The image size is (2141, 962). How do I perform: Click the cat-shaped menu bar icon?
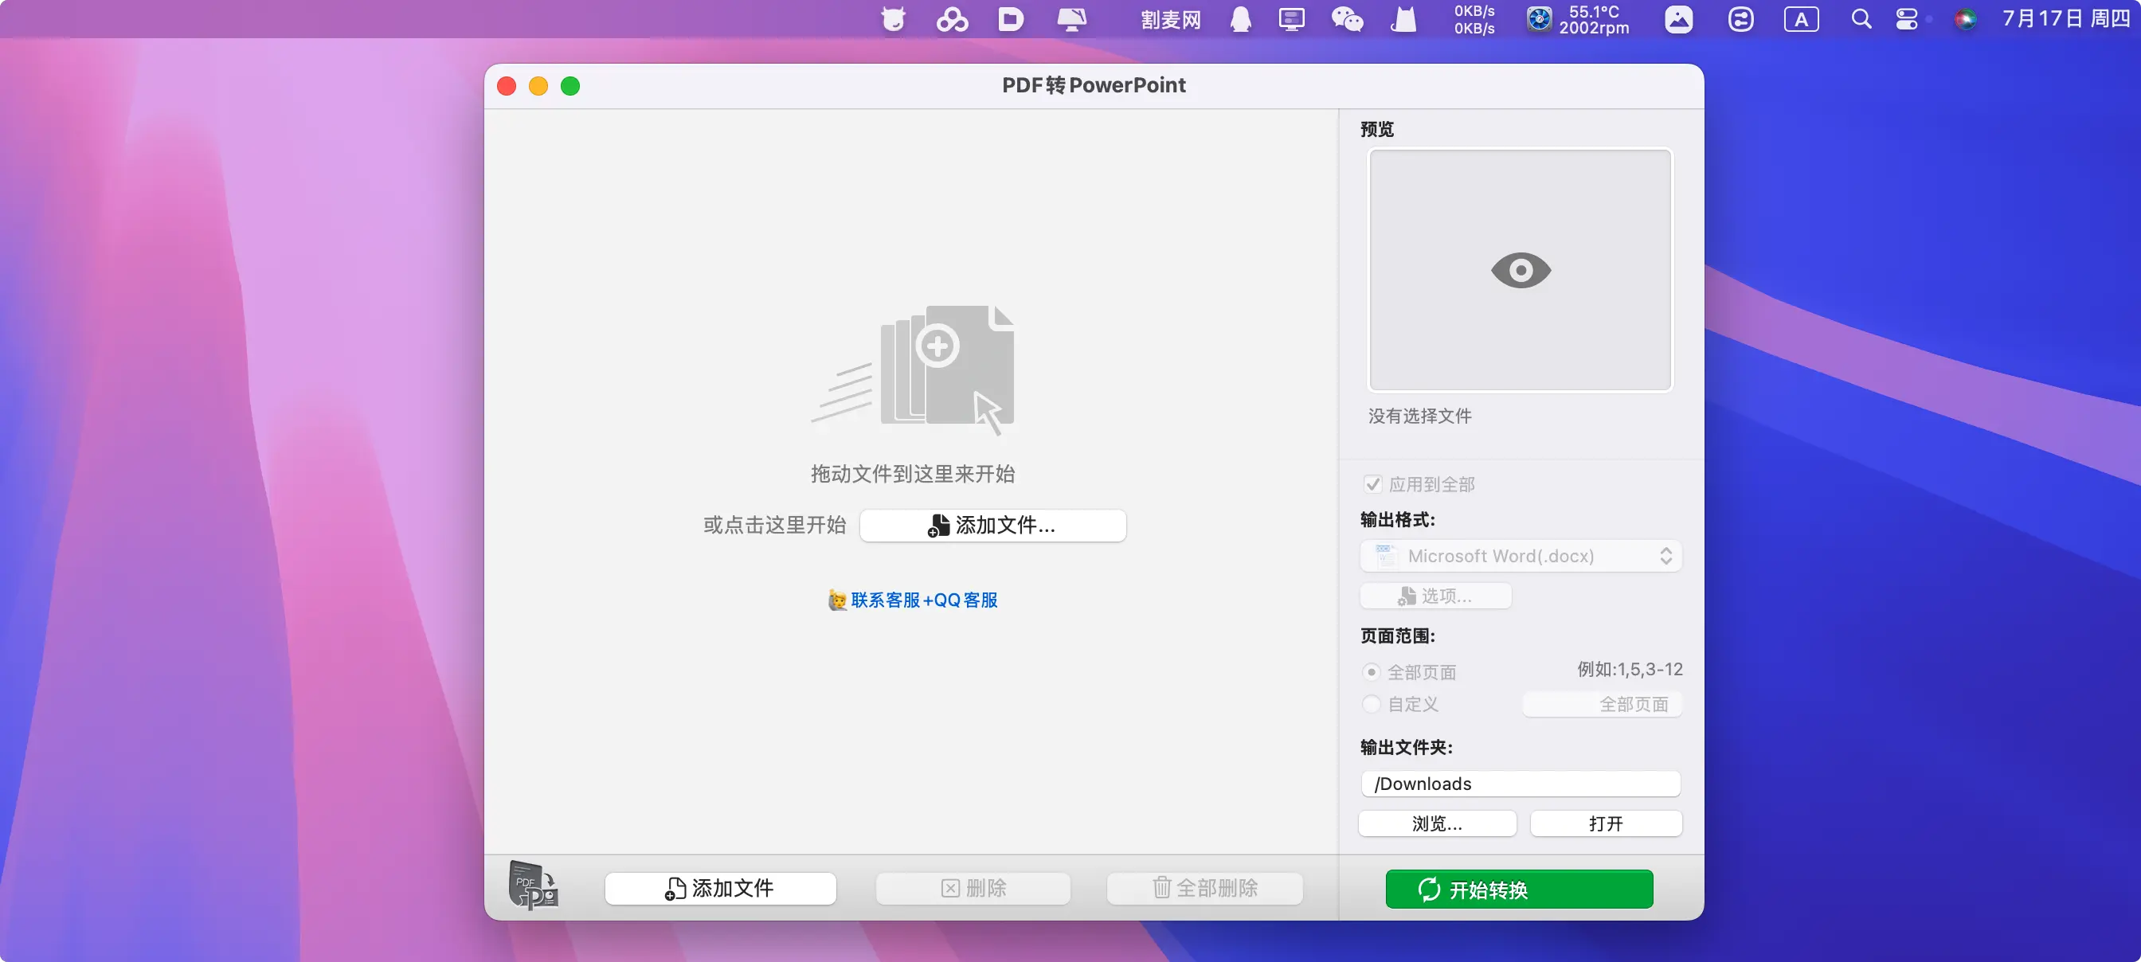coord(1403,19)
